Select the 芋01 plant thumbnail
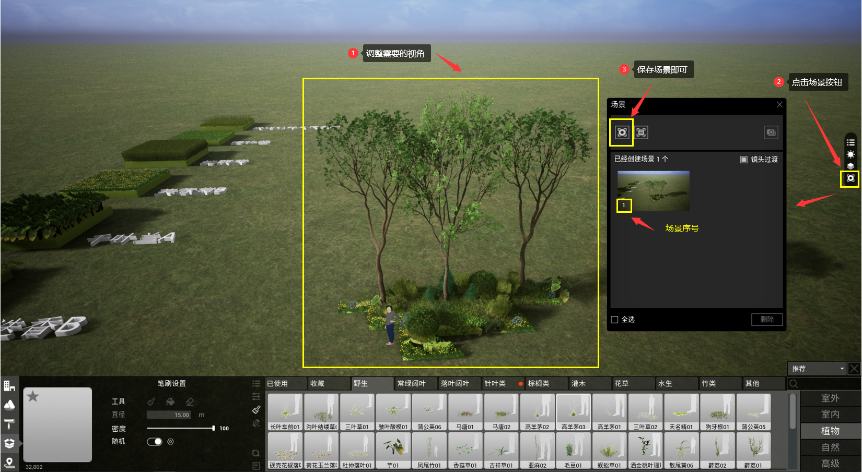The height and width of the screenshot is (473, 862). tap(393, 451)
